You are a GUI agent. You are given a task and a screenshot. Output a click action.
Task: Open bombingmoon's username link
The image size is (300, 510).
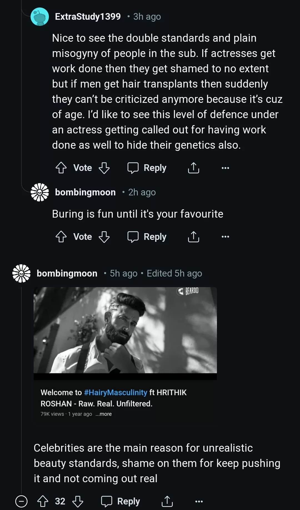pos(67,273)
